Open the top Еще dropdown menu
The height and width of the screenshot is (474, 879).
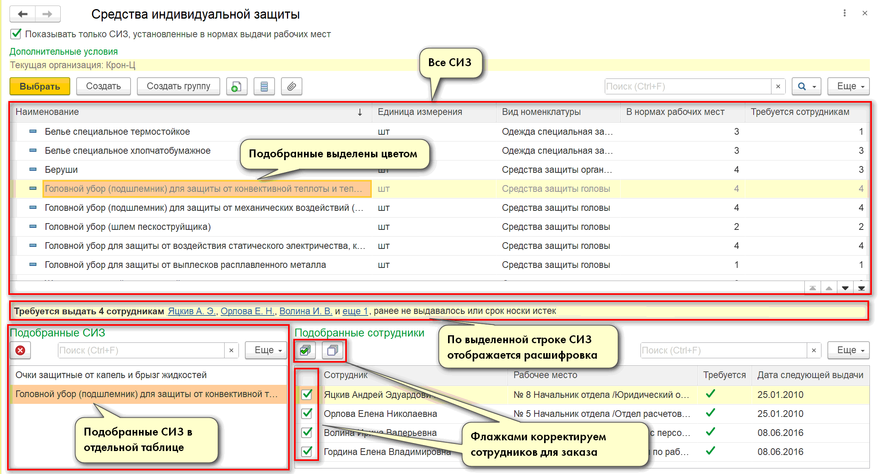(x=848, y=86)
